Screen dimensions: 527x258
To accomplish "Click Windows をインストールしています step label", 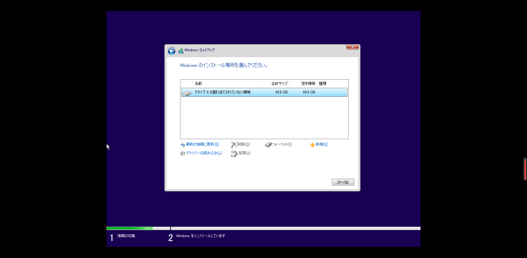I will [x=200, y=236].
